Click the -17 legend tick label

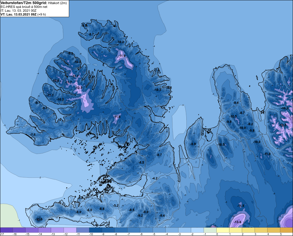tap(2, 234)
